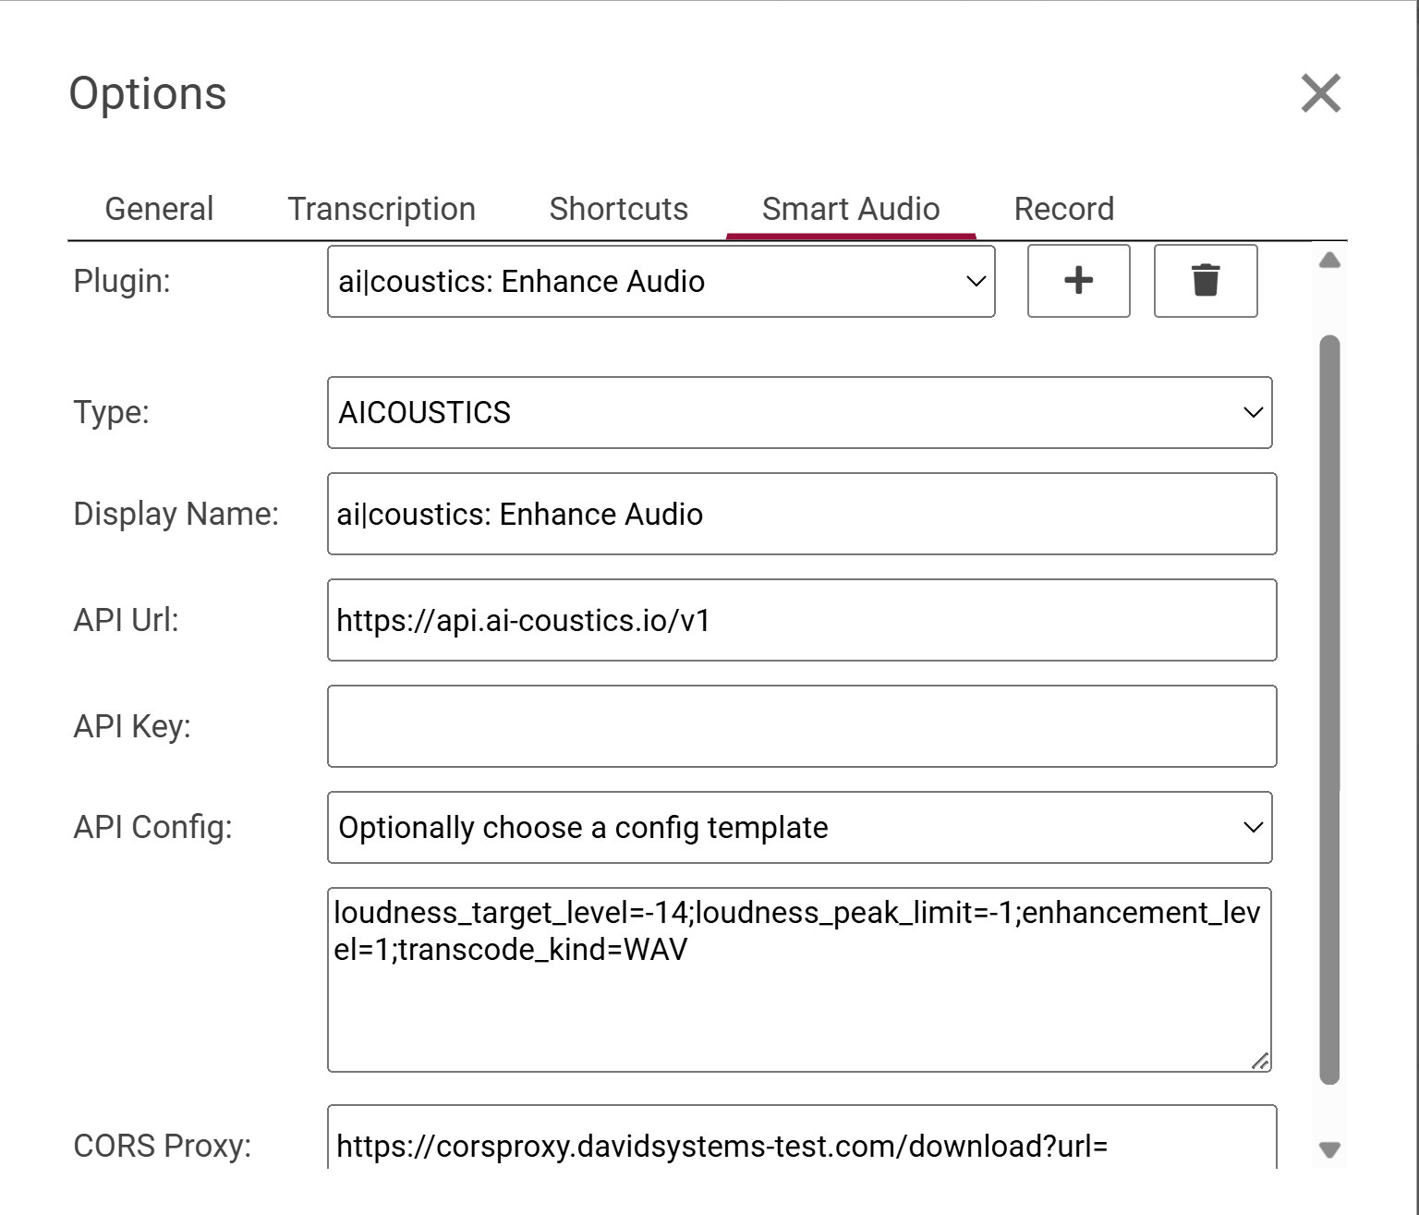Click the scrollbar down arrow
The width and height of the screenshot is (1419, 1215).
(1329, 1149)
